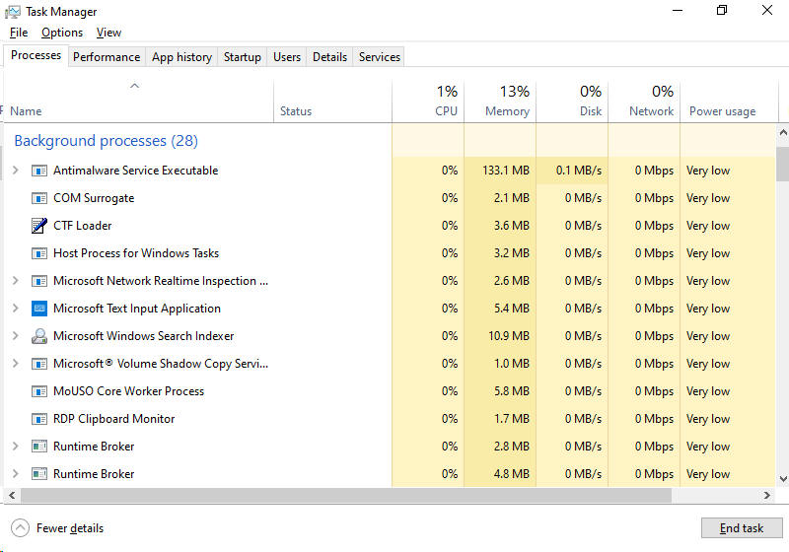Click the Microsoft Windows Search Indexer icon

tap(39, 336)
